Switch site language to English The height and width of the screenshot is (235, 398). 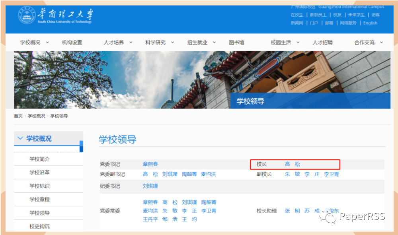[x=370, y=23]
